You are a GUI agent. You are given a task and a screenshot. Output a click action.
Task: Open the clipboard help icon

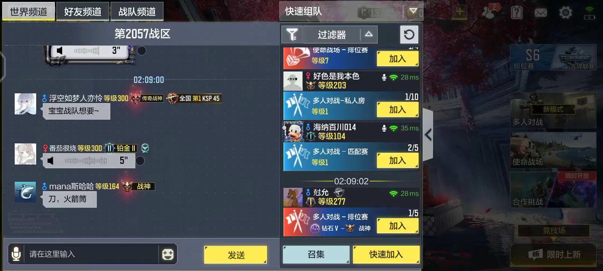click(x=517, y=12)
